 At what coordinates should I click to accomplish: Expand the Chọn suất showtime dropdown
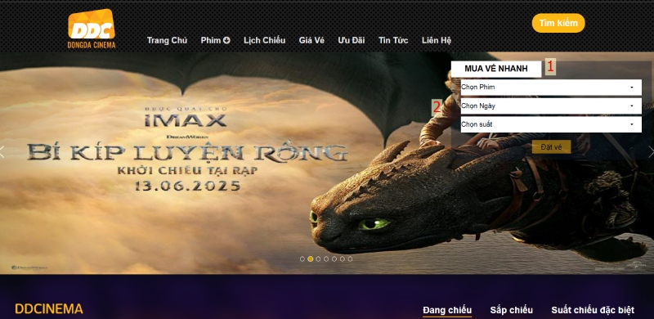point(551,124)
